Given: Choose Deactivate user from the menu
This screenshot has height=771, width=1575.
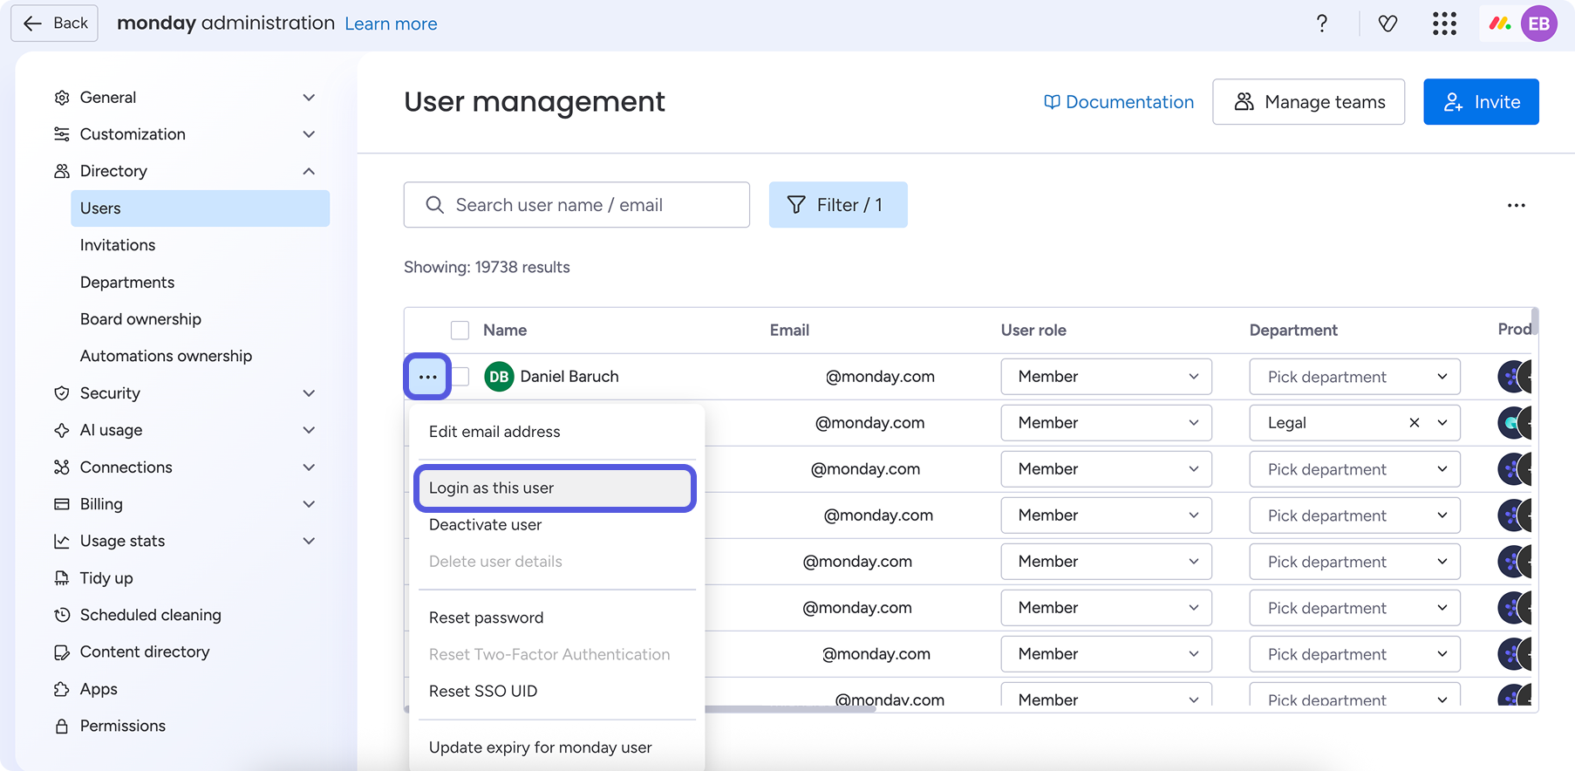Looking at the screenshot, I should click(556, 525).
